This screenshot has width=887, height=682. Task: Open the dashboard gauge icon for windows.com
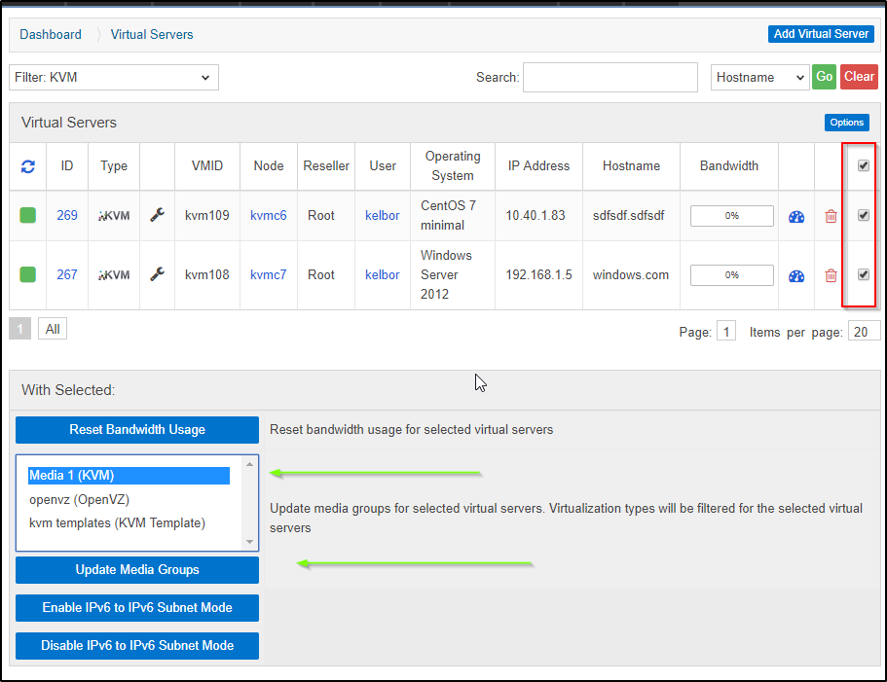tap(796, 275)
